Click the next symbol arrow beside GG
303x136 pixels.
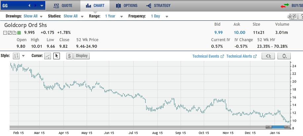point(36,6)
